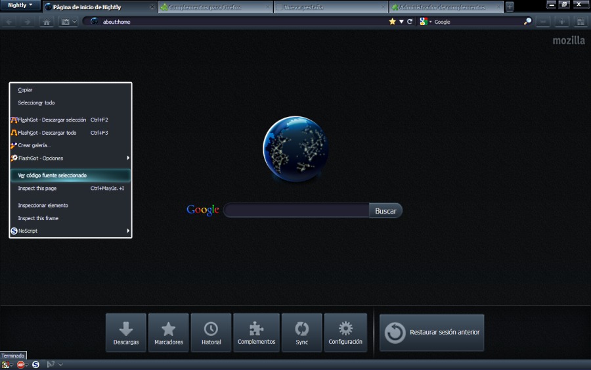Viewport: 591px width, 370px height.
Task: Select FlashGot - Descargar selección
Action: click(70, 120)
